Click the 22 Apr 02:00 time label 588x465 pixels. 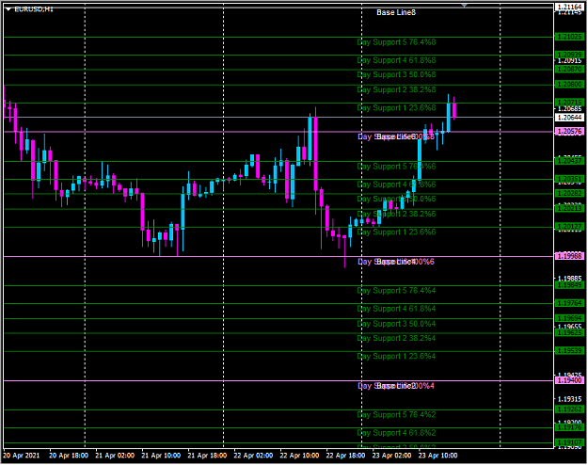253,456
